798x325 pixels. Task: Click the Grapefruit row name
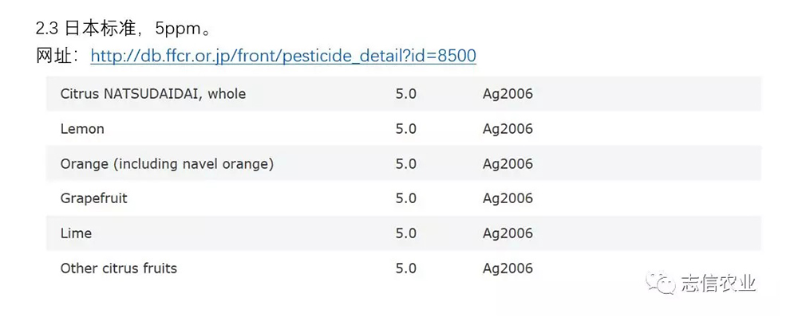[94, 198]
